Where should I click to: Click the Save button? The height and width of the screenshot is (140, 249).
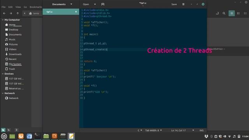(174, 4)
